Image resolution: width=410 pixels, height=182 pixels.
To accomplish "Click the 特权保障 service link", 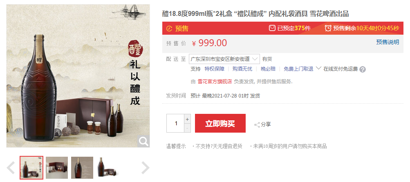I will pos(215,69).
